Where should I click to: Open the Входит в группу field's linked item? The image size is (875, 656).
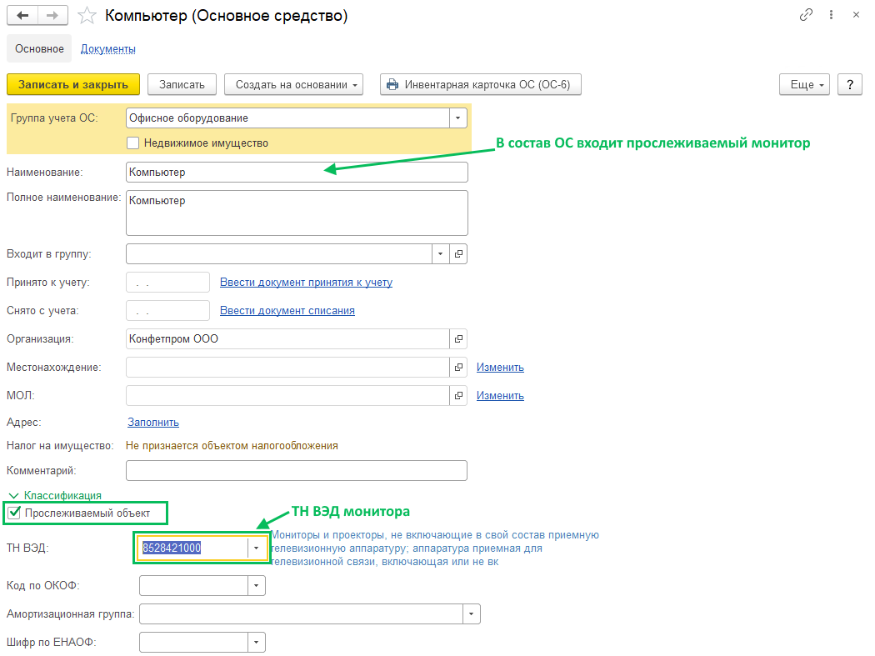point(458,254)
